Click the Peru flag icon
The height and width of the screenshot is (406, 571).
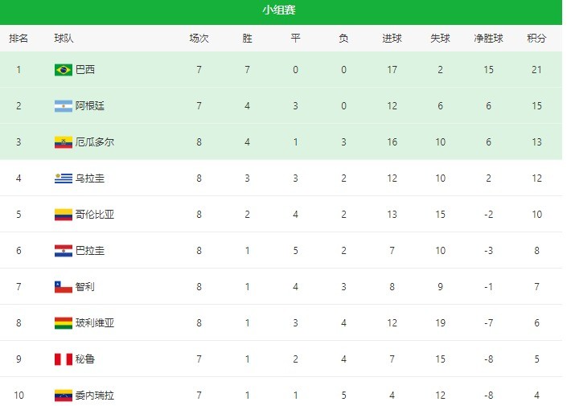point(64,359)
